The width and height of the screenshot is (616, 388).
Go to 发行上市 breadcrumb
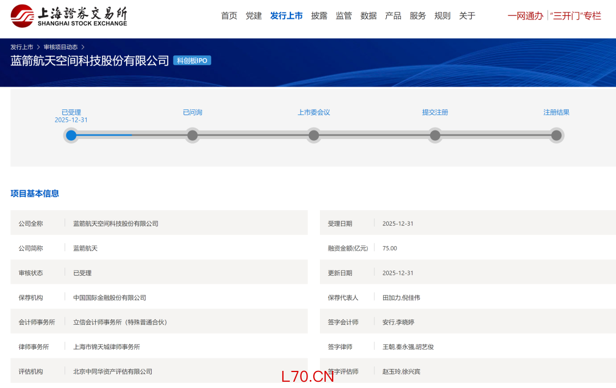click(x=22, y=47)
